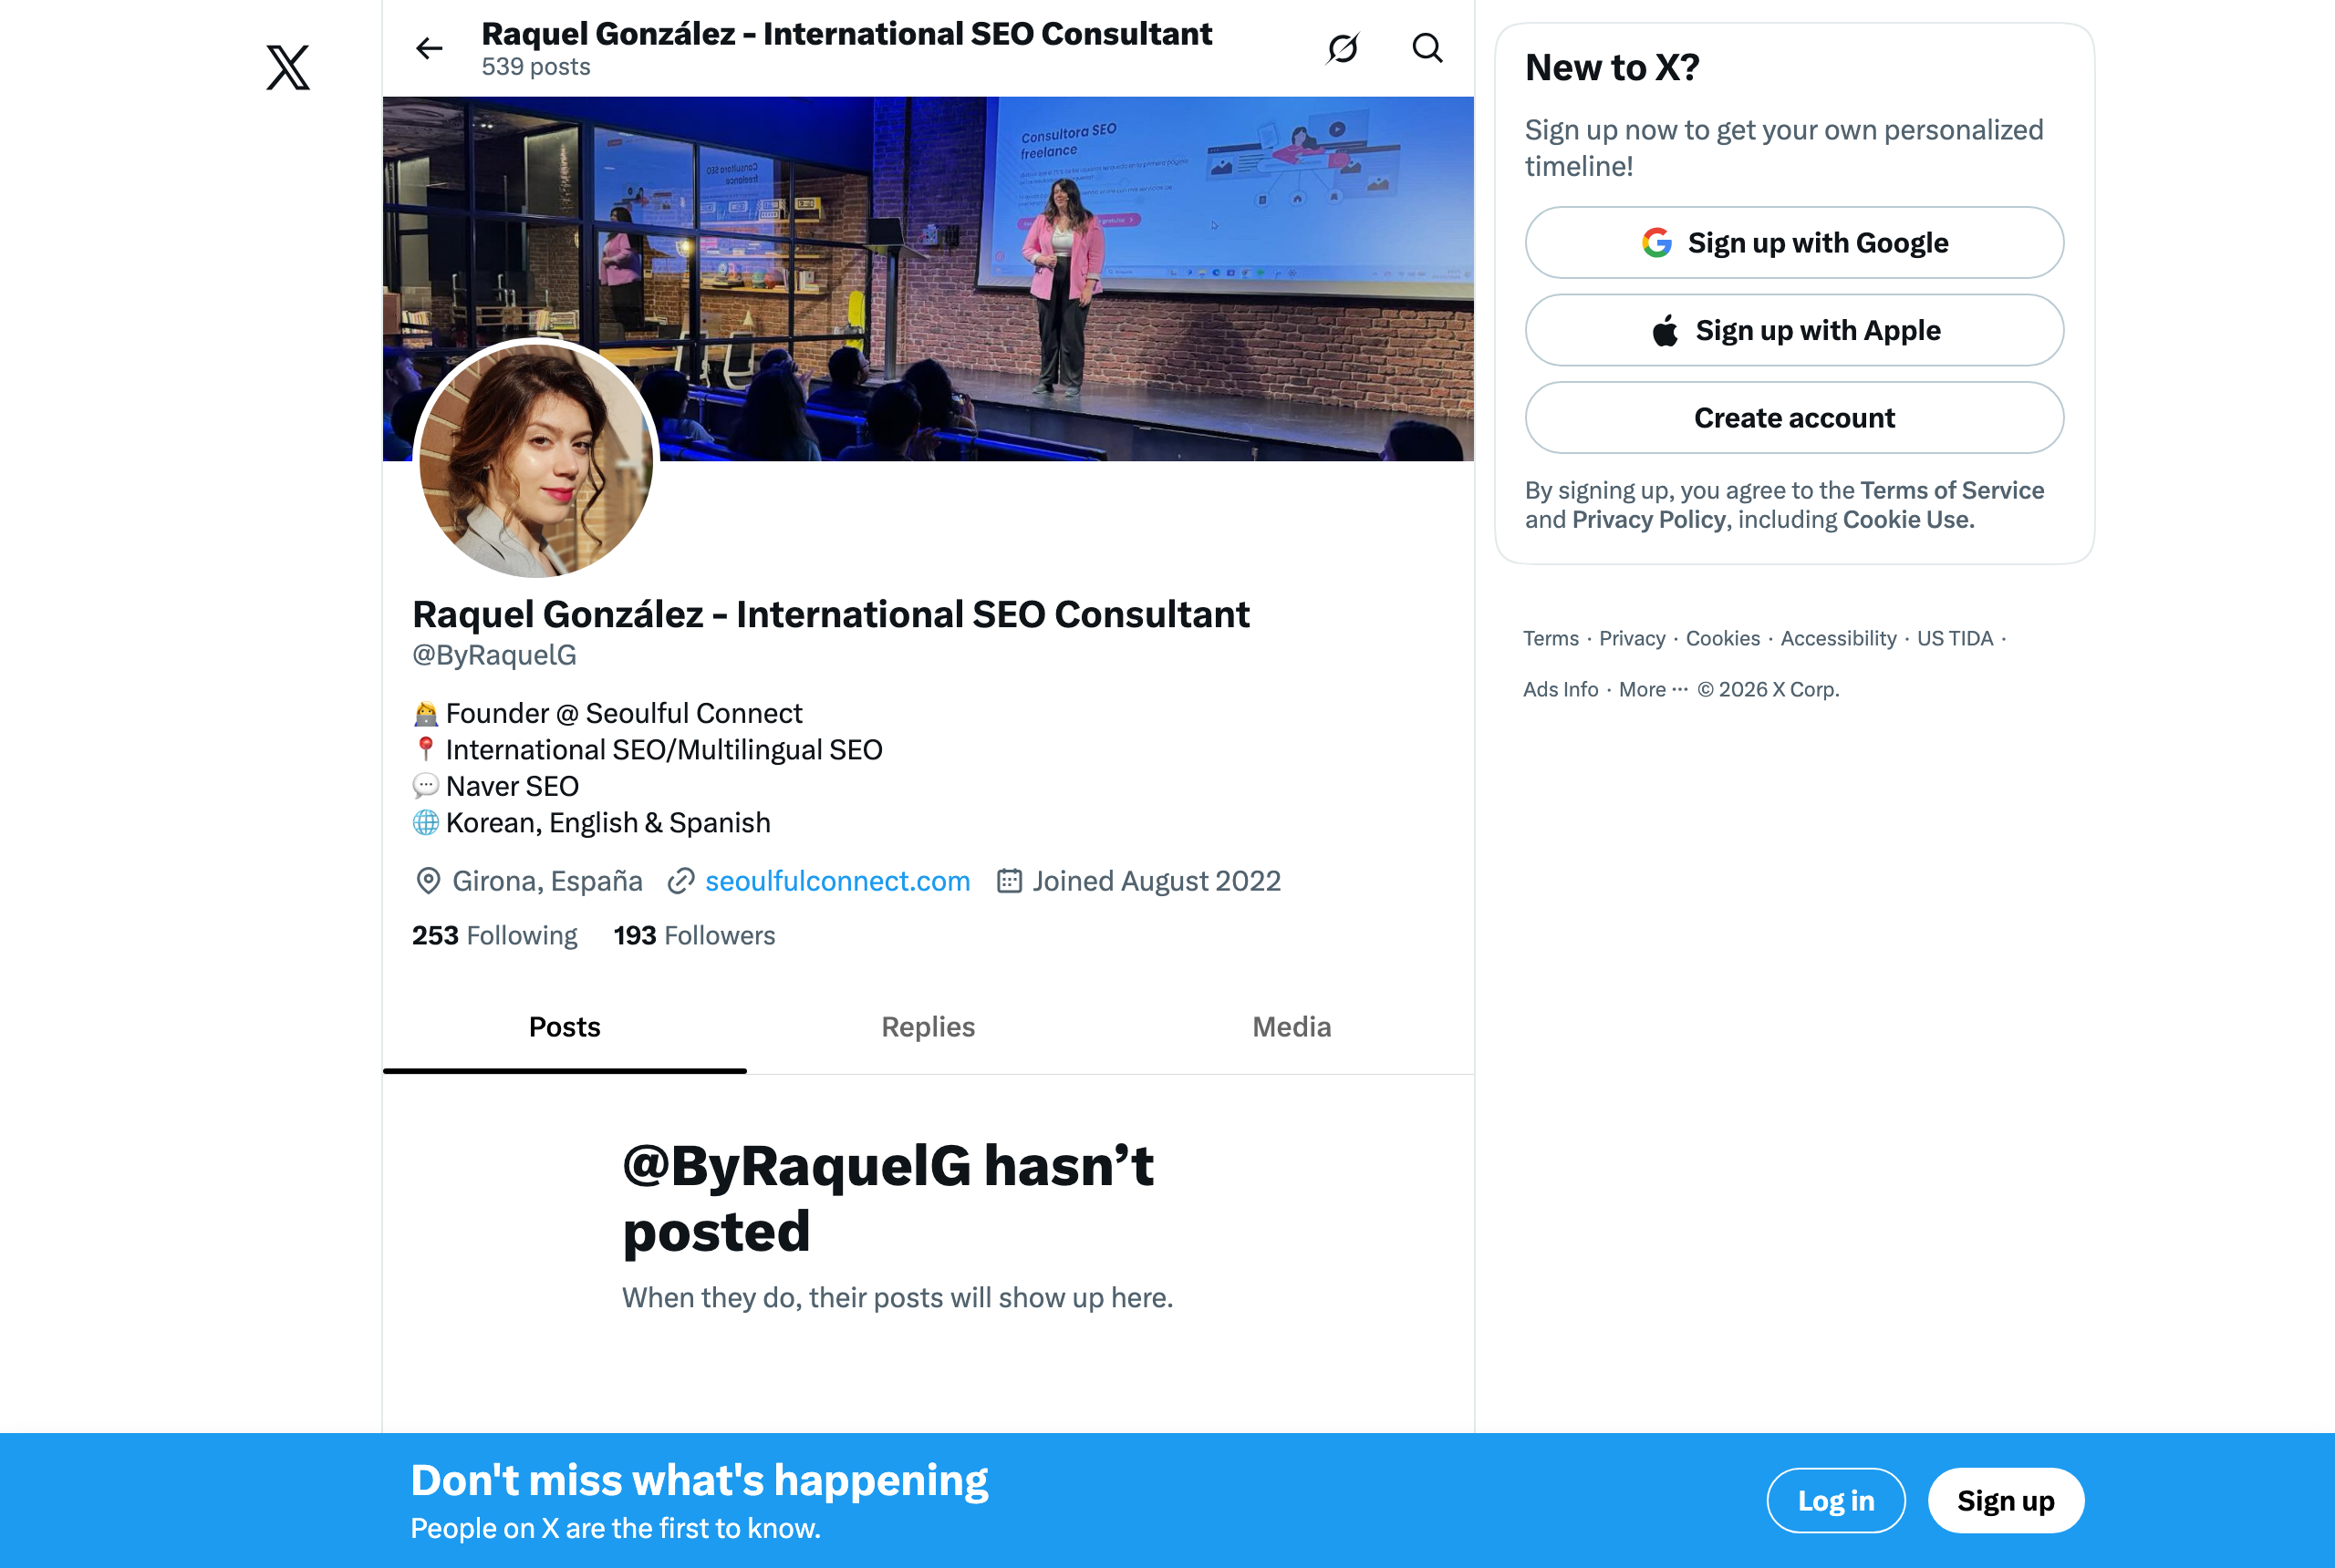Click the Google logo in sign-up button

pos(1656,242)
